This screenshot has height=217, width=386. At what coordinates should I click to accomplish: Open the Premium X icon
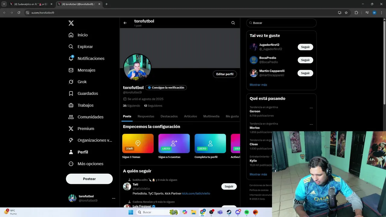(71, 128)
